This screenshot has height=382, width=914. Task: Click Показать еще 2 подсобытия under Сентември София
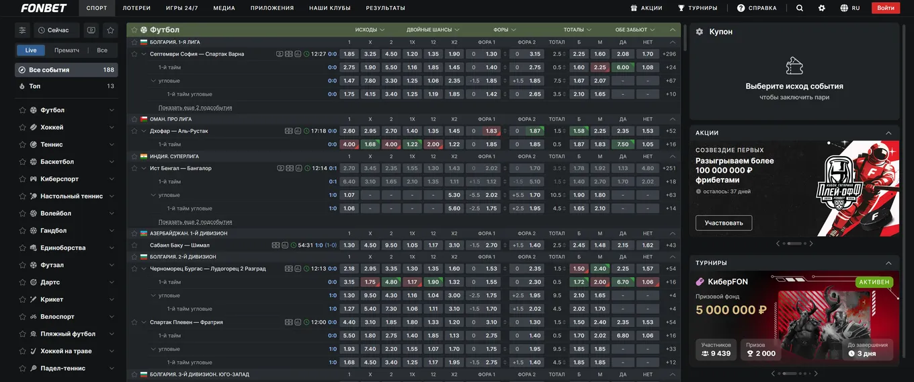pyautogui.click(x=195, y=108)
